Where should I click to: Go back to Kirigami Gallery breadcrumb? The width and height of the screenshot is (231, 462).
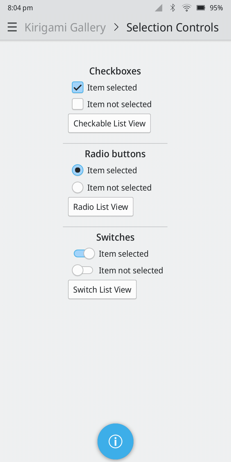point(65,28)
